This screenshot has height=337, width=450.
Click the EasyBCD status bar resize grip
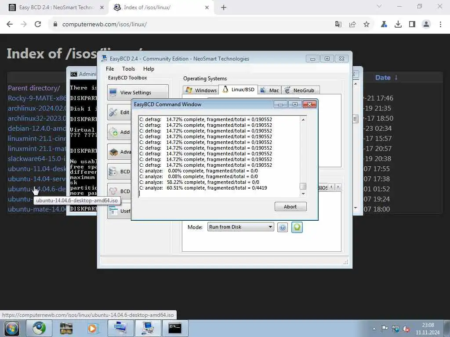pos(346,262)
